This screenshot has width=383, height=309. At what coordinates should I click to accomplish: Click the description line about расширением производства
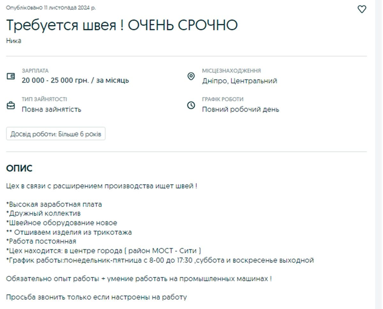[101, 186]
